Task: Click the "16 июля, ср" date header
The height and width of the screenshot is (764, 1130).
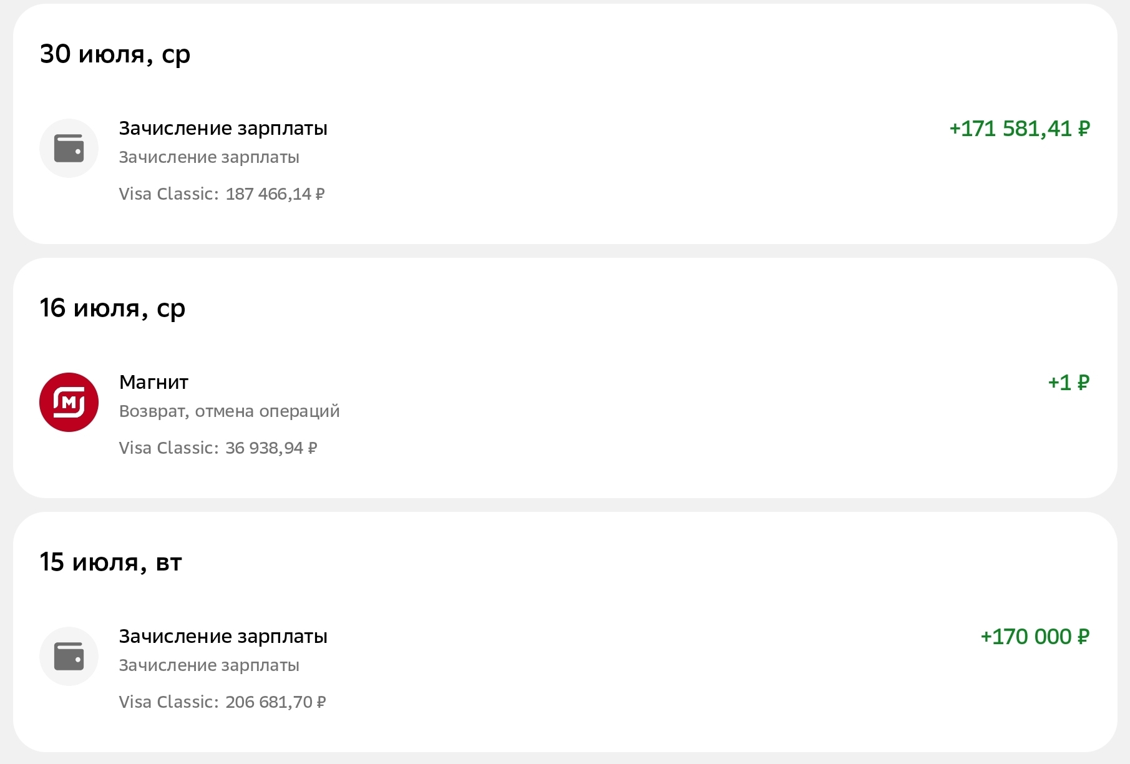Action: click(112, 308)
